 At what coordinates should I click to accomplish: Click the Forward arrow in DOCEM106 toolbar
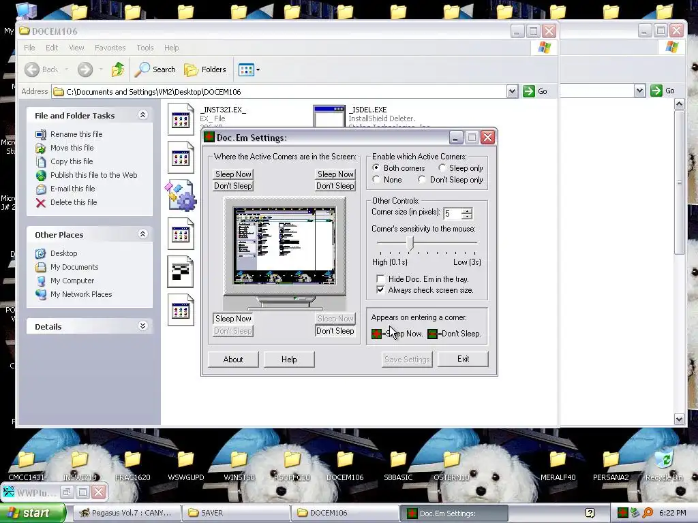click(85, 69)
